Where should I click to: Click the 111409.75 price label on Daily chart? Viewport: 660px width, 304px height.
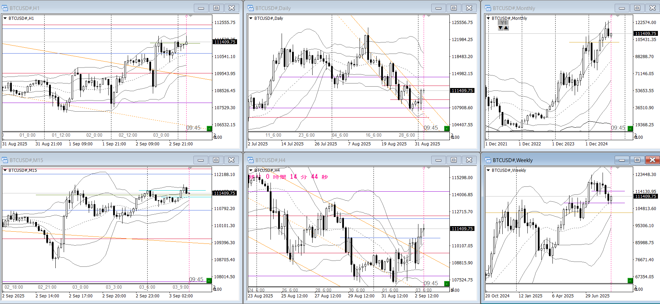pyautogui.click(x=462, y=91)
